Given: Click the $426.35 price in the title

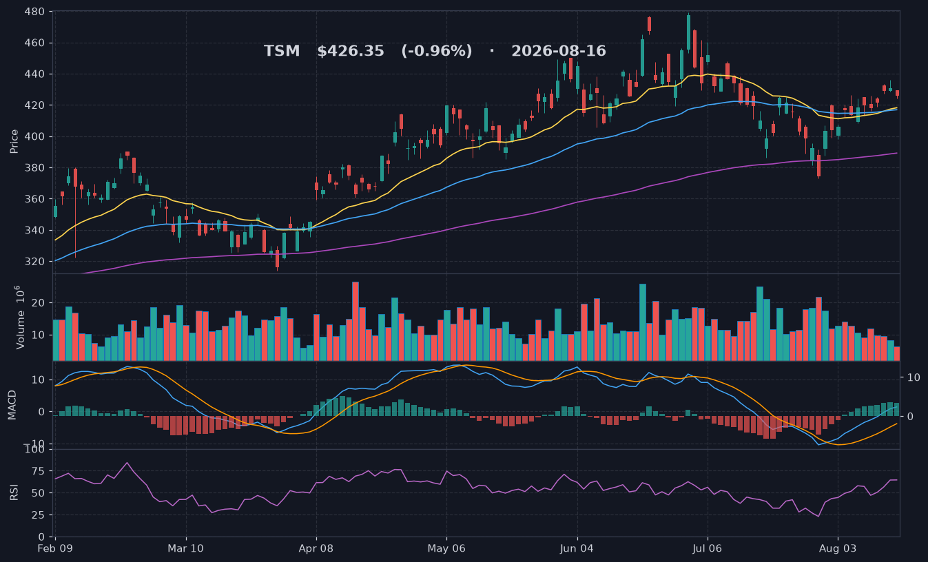Looking at the screenshot, I should coord(350,52).
